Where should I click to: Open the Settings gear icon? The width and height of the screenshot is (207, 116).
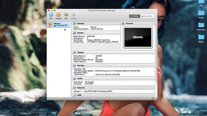coord(58,15)
